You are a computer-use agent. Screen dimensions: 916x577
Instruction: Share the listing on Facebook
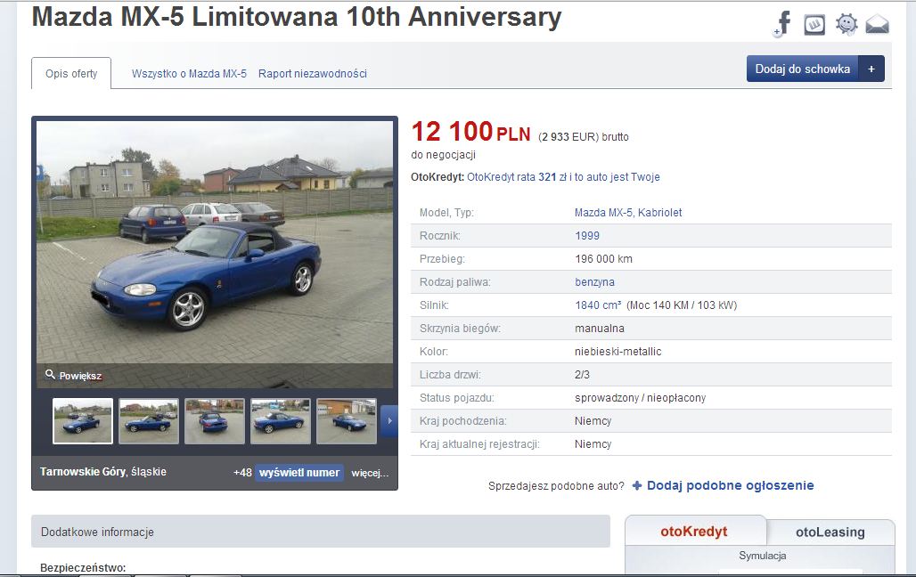[783, 24]
